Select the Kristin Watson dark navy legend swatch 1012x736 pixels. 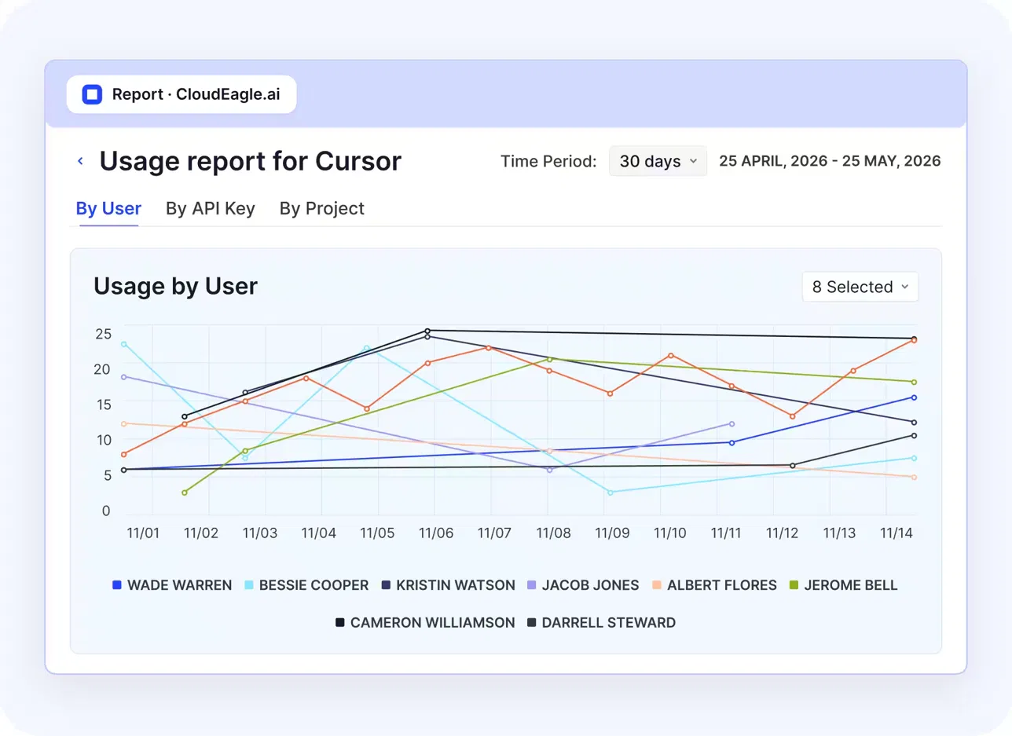[x=386, y=585]
